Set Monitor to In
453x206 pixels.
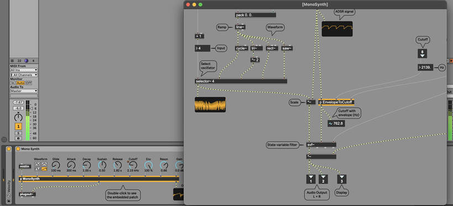(x=13, y=83)
